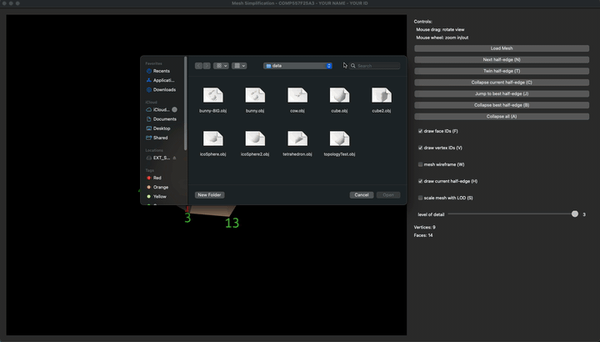Select the icoSphere.obj file icon

(x=213, y=138)
